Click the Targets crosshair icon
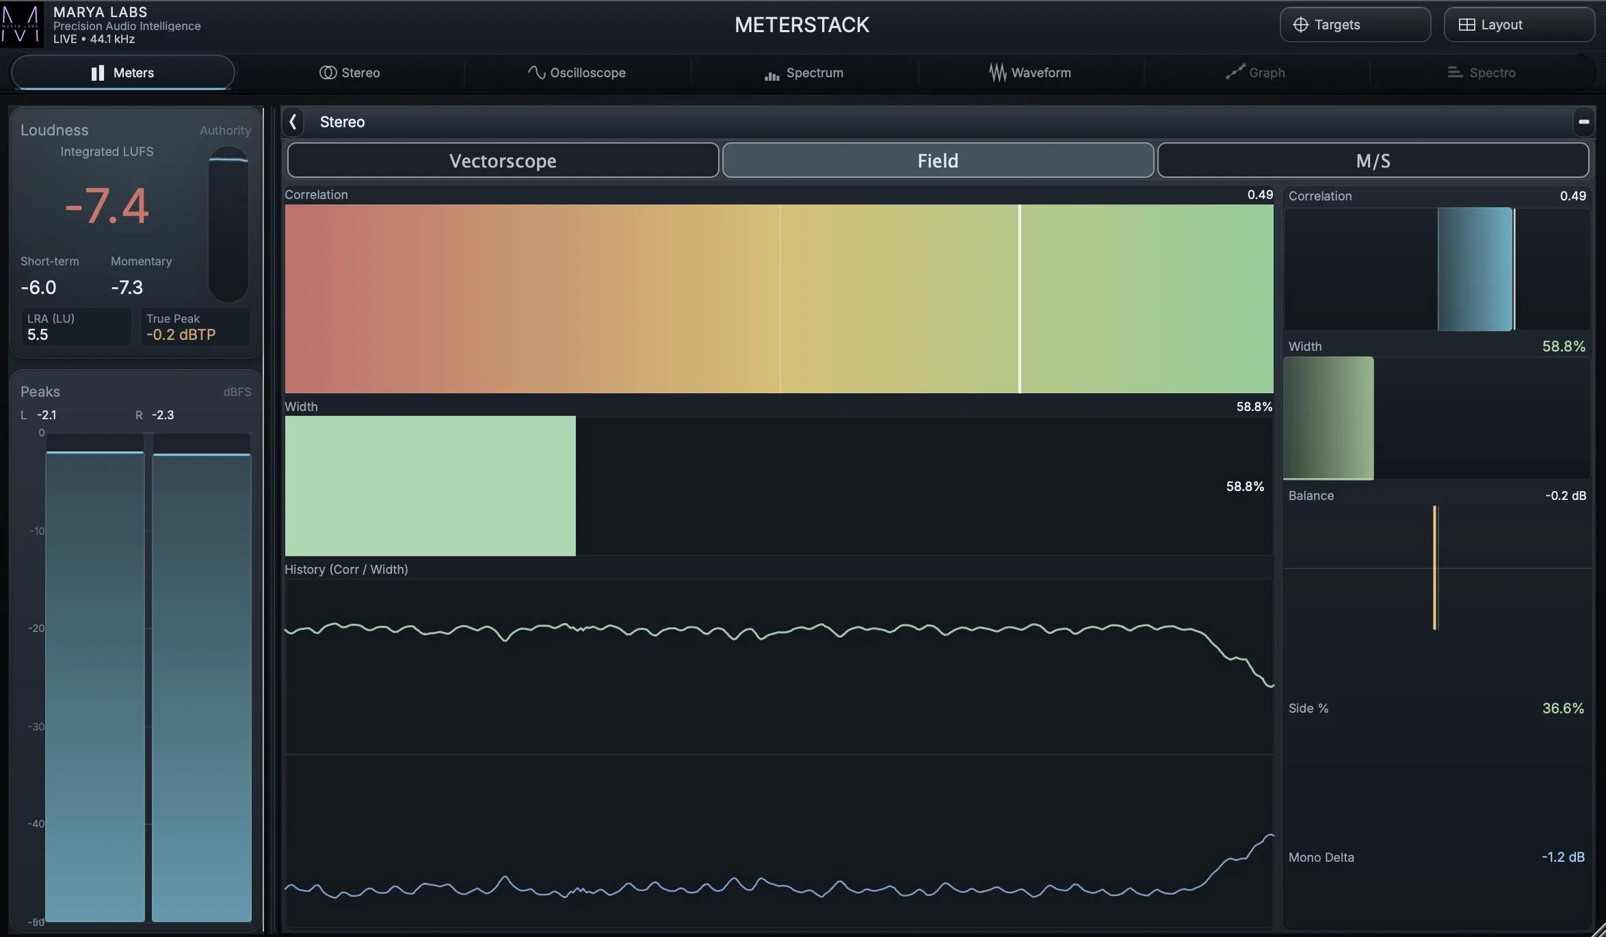The image size is (1606, 937). point(1300,25)
